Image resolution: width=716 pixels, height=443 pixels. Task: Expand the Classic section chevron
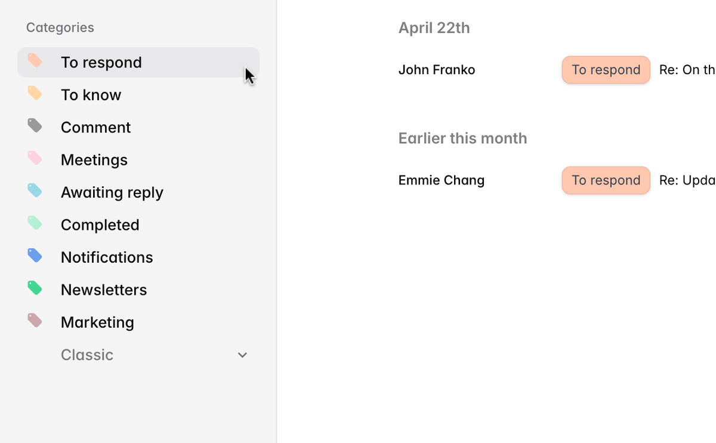click(x=242, y=355)
